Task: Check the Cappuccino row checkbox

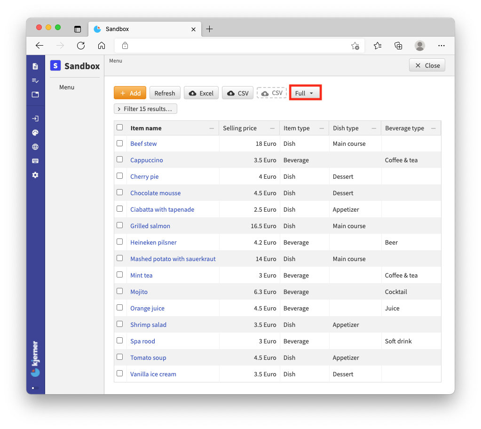Action: click(119, 159)
